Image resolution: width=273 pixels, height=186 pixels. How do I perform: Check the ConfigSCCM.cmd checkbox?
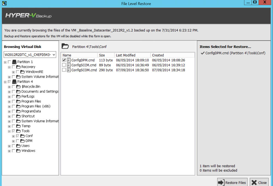[64, 65]
